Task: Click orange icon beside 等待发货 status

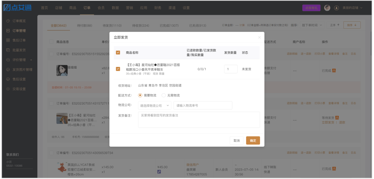Action: click(x=337, y=118)
